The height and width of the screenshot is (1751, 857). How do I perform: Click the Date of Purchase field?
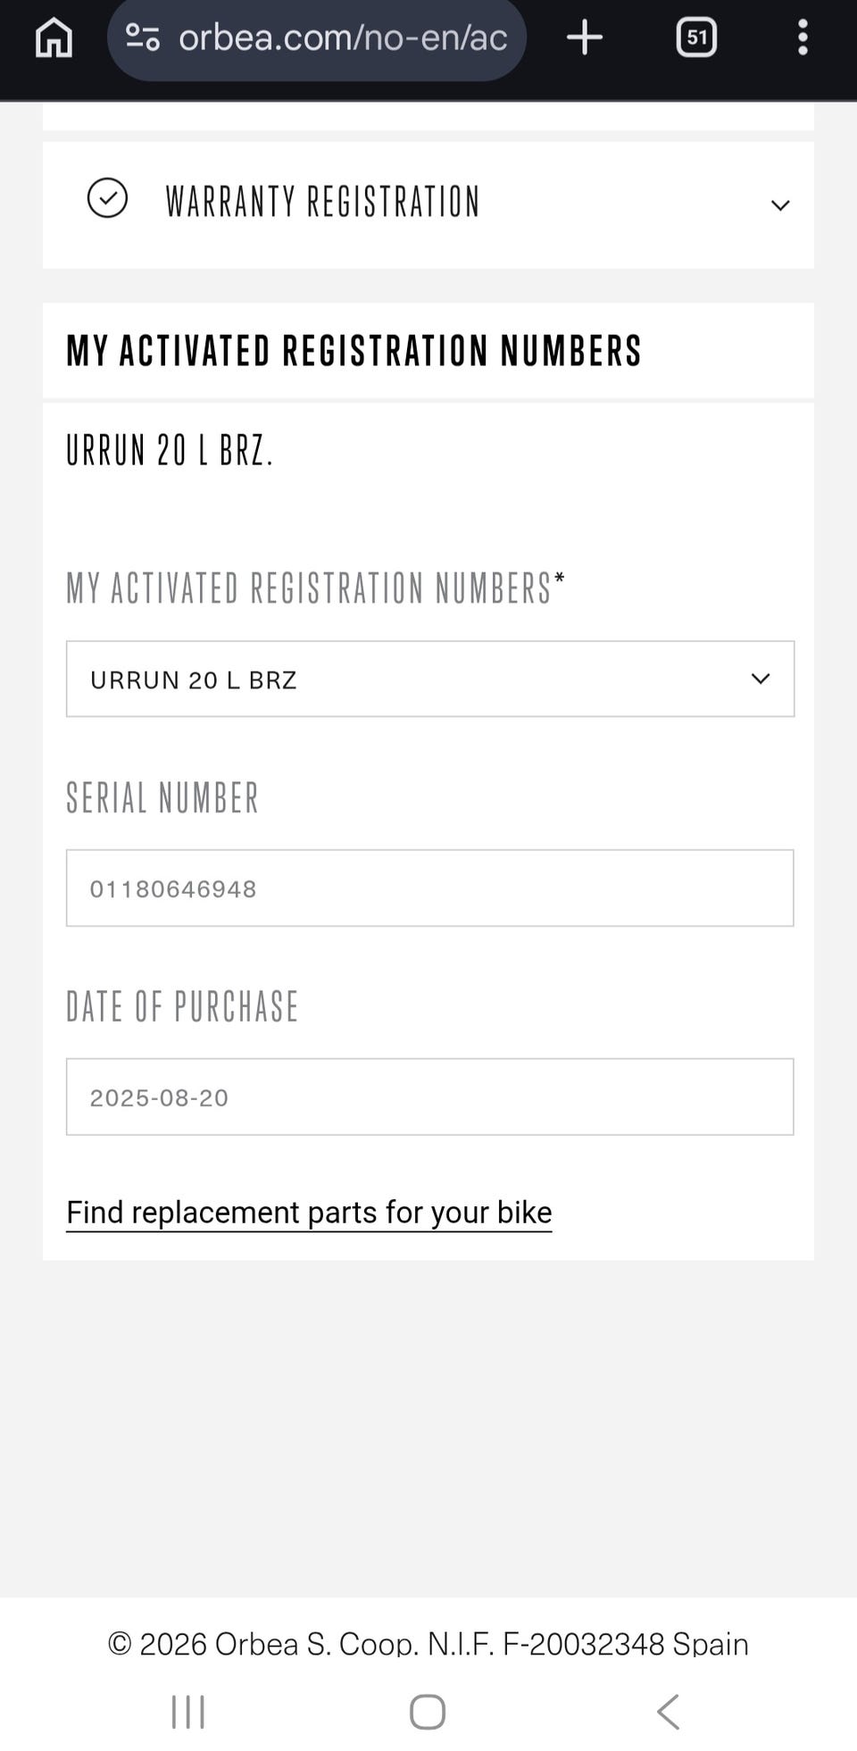coord(429,1097)
